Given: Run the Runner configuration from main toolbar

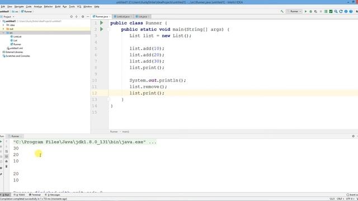Looking at the screenshot, I should tap(306, 11).
